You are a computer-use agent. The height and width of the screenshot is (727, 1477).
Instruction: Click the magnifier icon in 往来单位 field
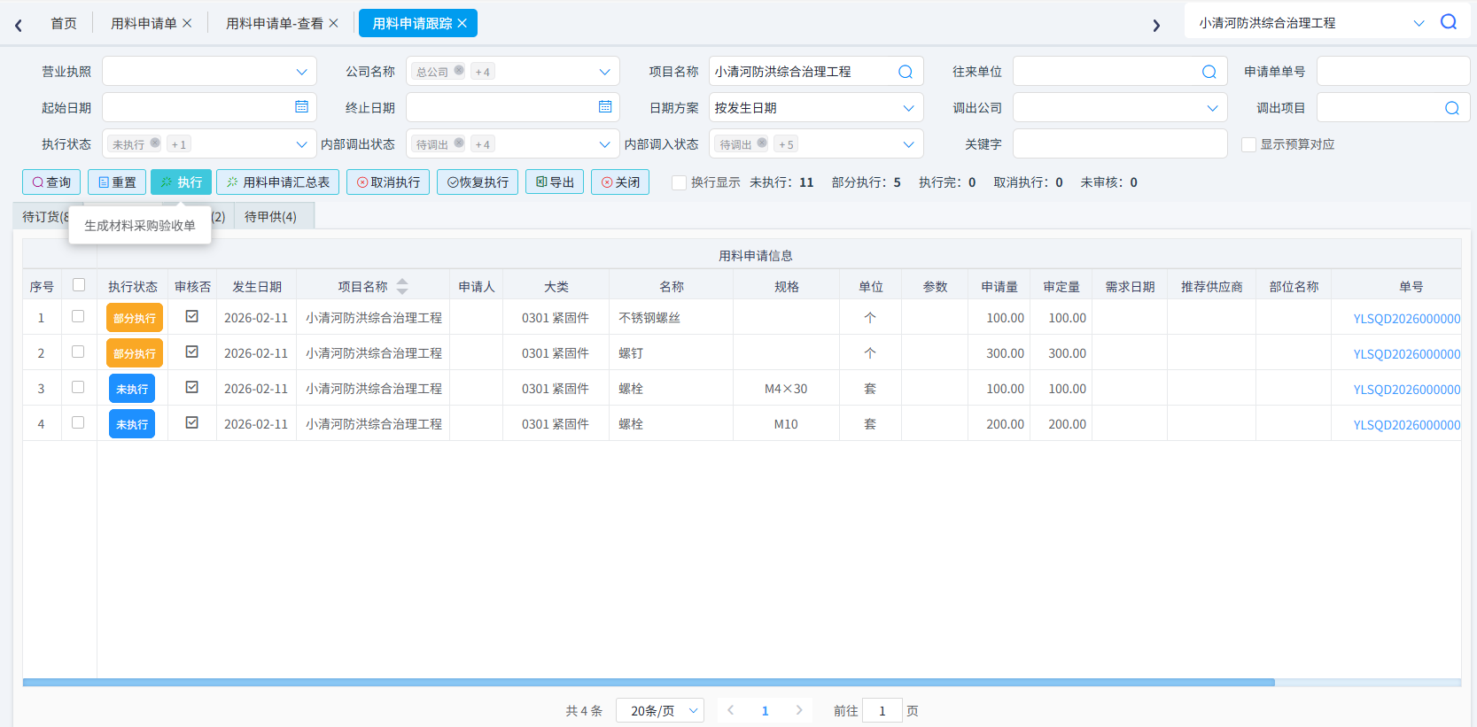click(x=1209, y=72)
